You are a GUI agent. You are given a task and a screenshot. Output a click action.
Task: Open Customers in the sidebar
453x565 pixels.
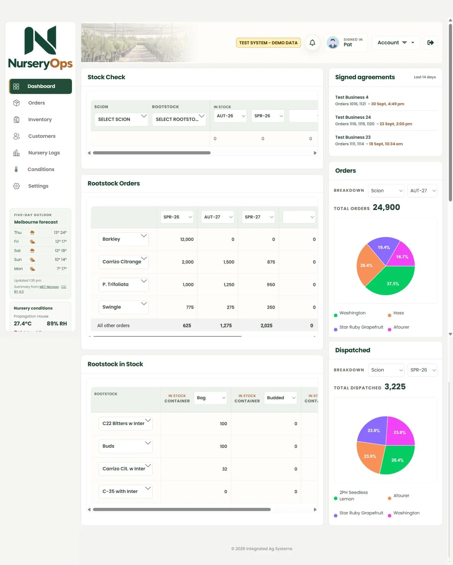[40, 136]
